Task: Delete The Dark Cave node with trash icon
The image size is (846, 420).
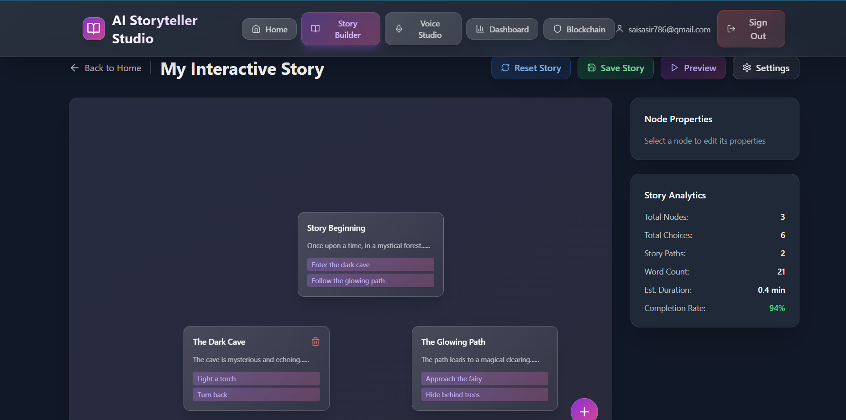Action: pyautogui.click(x=315, y=342)
